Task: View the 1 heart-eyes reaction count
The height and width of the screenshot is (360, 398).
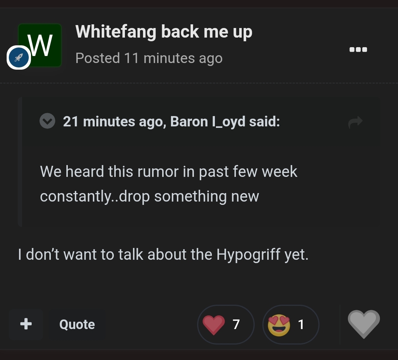Action: [301, 325]
